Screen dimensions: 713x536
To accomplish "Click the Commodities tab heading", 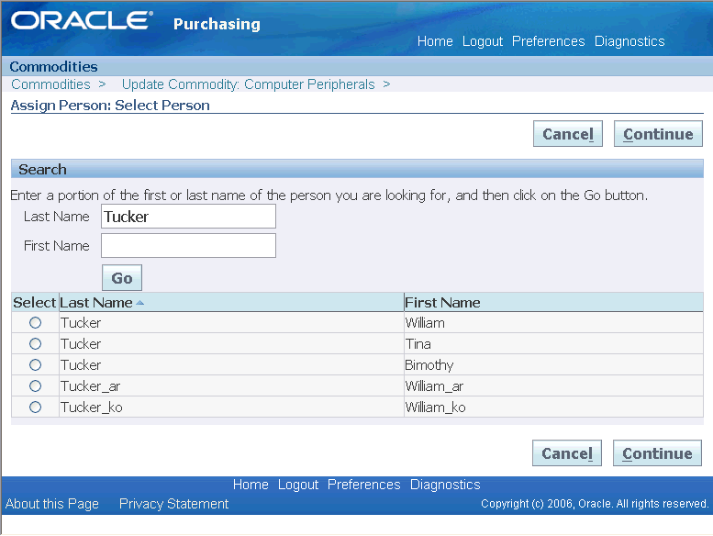I will (x=53, y=67).
